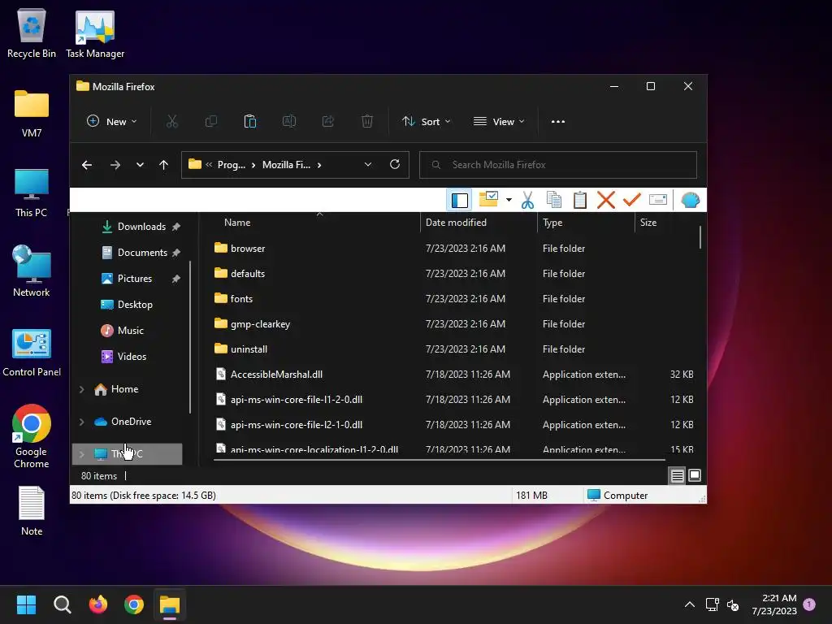Click the Search Mozilla Firefox field
Viewport: 832px width, 624px height.
(x=557, y=165)
